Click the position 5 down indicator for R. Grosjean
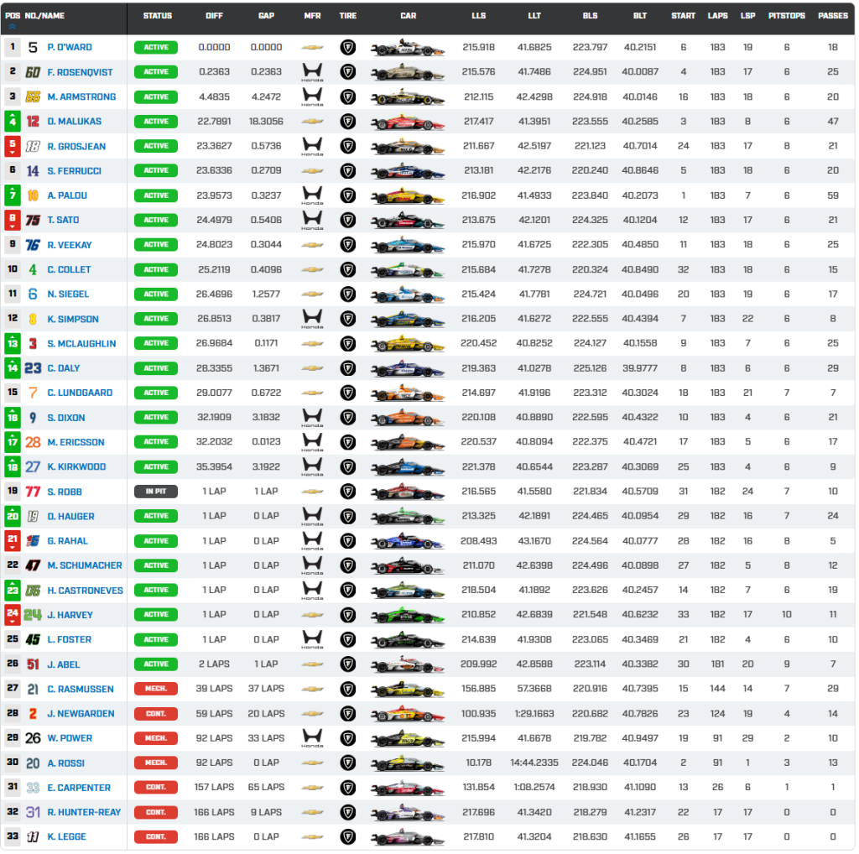This screenshot has width=859, height=854. point(13,146)
